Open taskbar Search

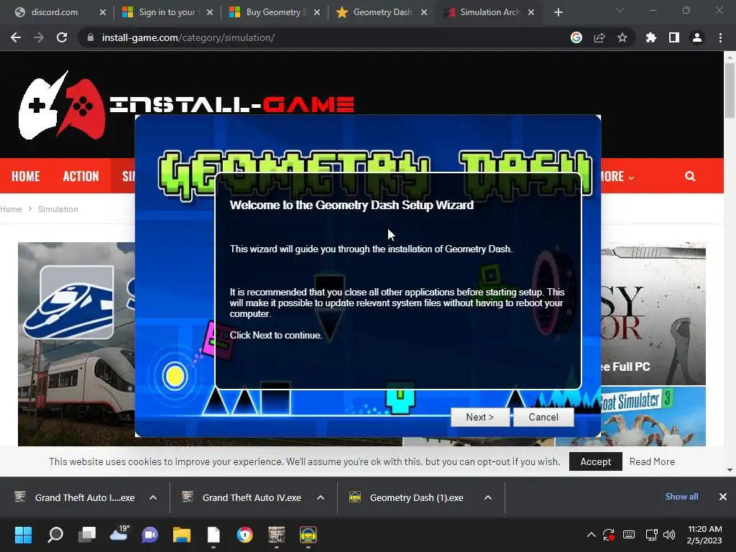click(55, 535)
